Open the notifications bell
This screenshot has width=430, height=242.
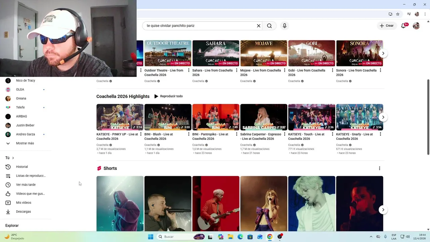(x=404, y=26)
